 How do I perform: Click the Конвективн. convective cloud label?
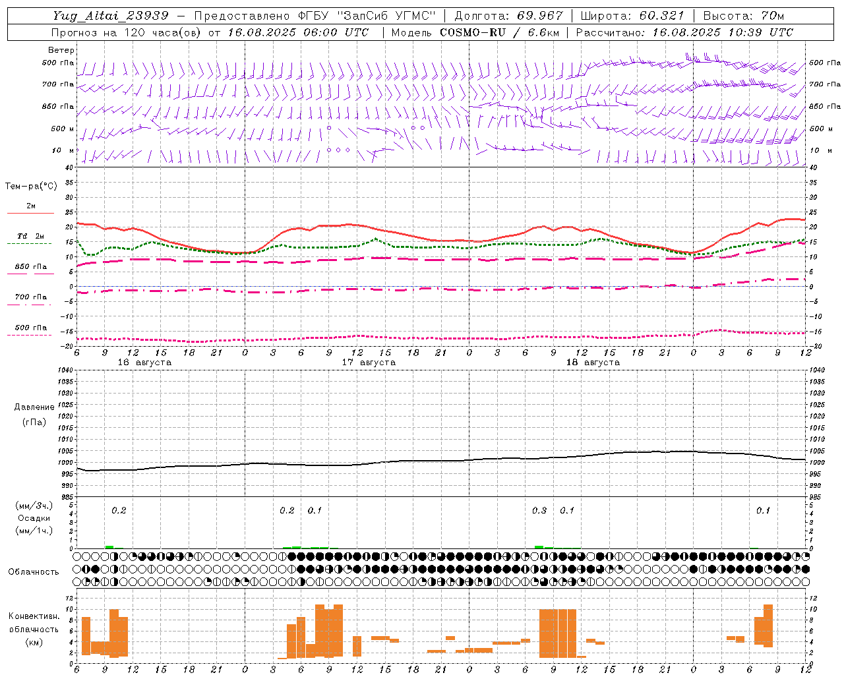point(34,616)
